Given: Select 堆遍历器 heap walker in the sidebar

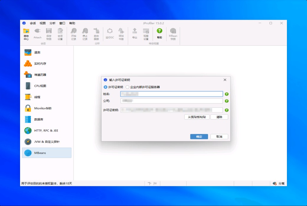Looking at the screenshot, I should coord(47,74).
